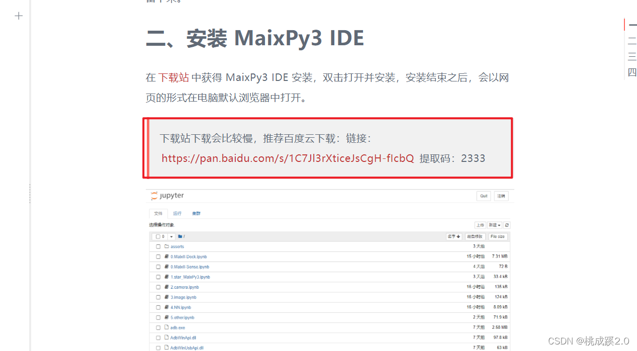Screen dimensions: 637x351
Task: Click the notebook icon beside 3.image.ipynb
Action: (166, 297)
